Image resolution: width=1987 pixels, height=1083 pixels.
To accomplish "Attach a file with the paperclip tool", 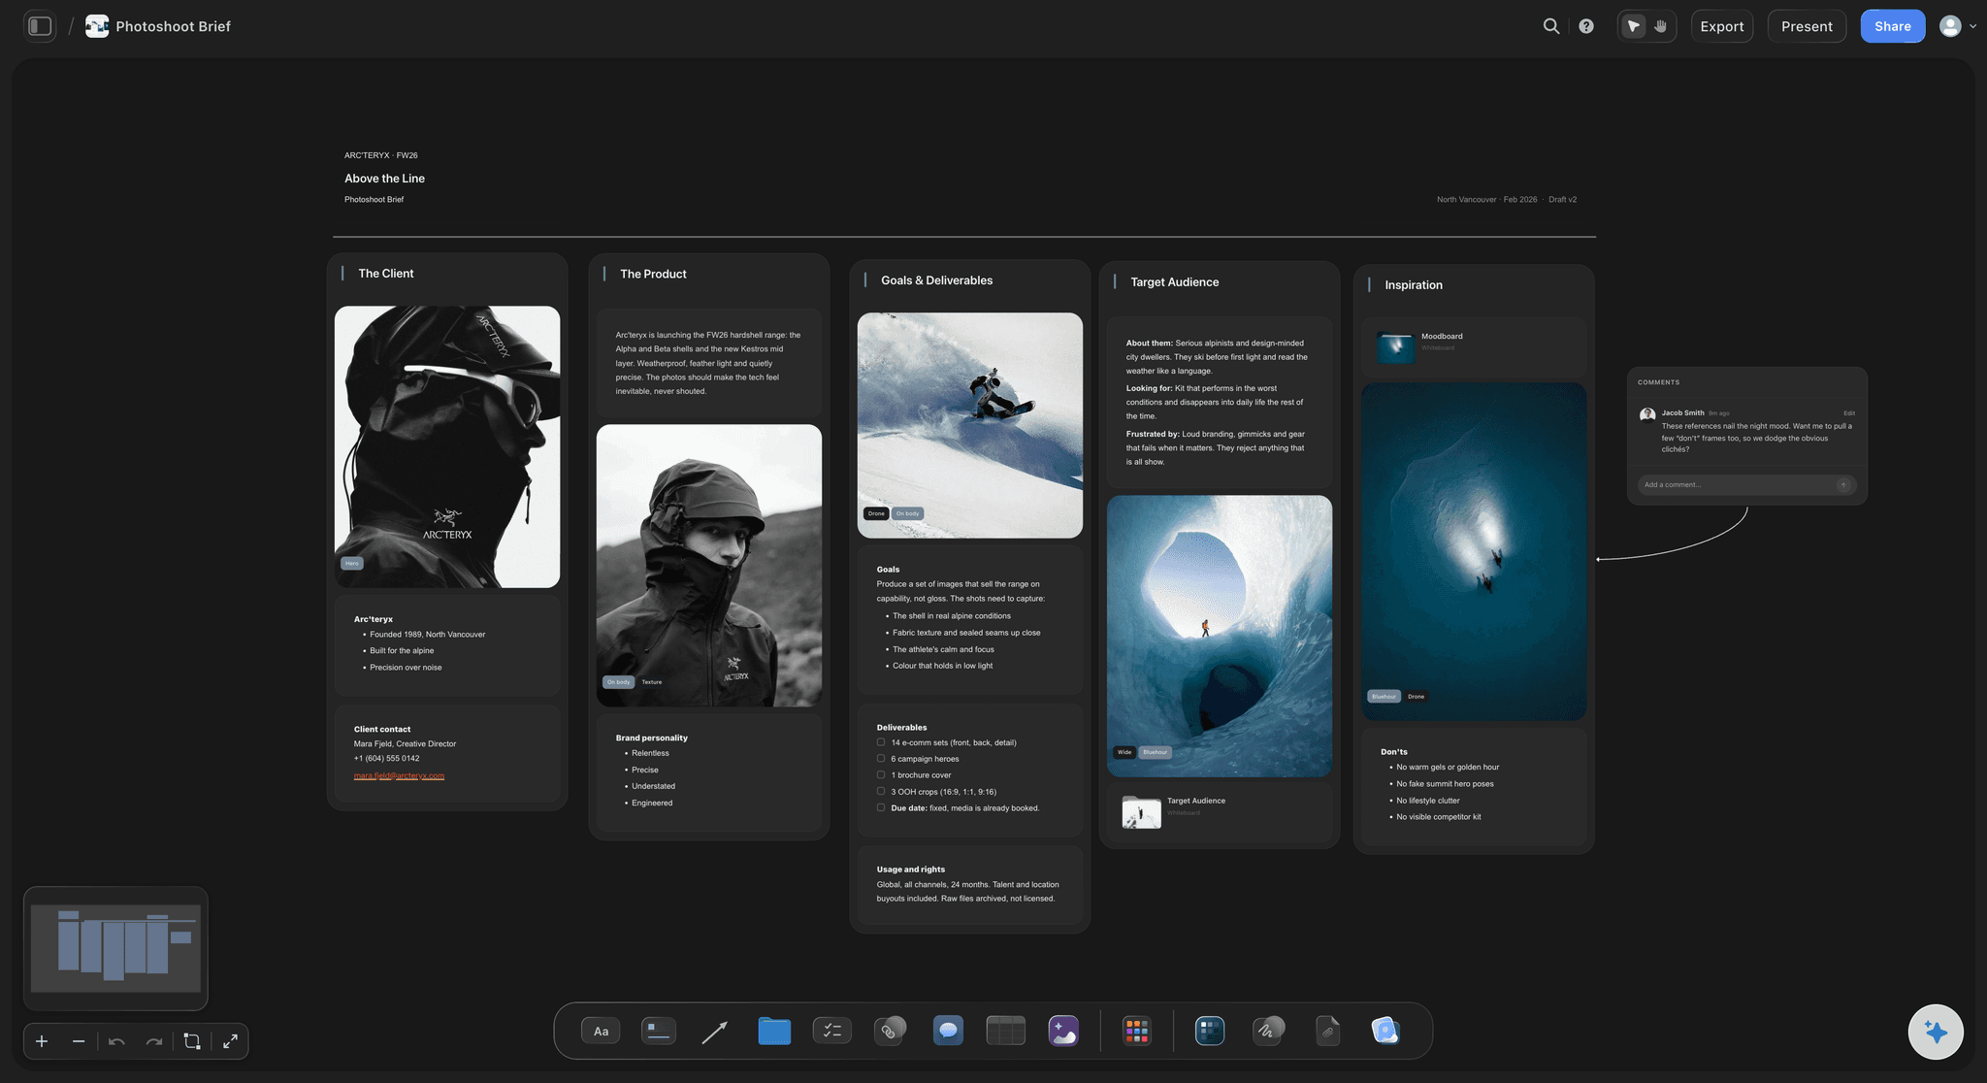I will (1327, 1031).
